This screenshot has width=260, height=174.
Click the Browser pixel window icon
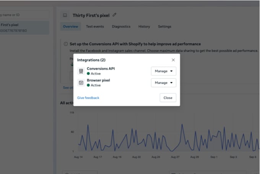pos(81,83)
